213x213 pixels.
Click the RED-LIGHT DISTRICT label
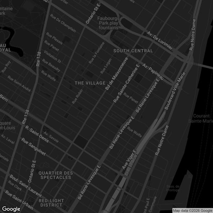52,203
